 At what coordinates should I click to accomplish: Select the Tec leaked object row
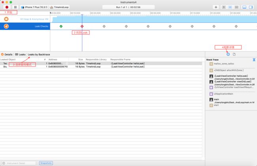(101, 63)
